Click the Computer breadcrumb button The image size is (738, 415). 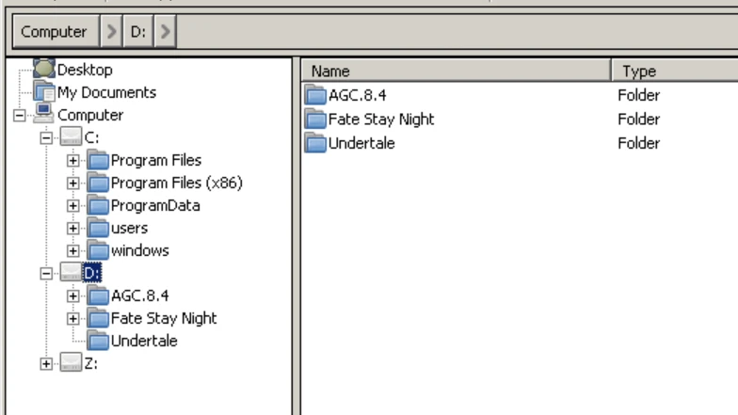(x=54, y=32)
